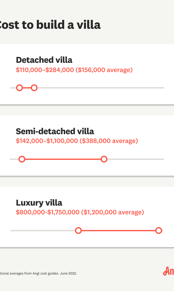Select the Luxury villa high-end slider handle
Image resolution: width=174 pixels, height=291 pixels.
[x=159, y=230]
